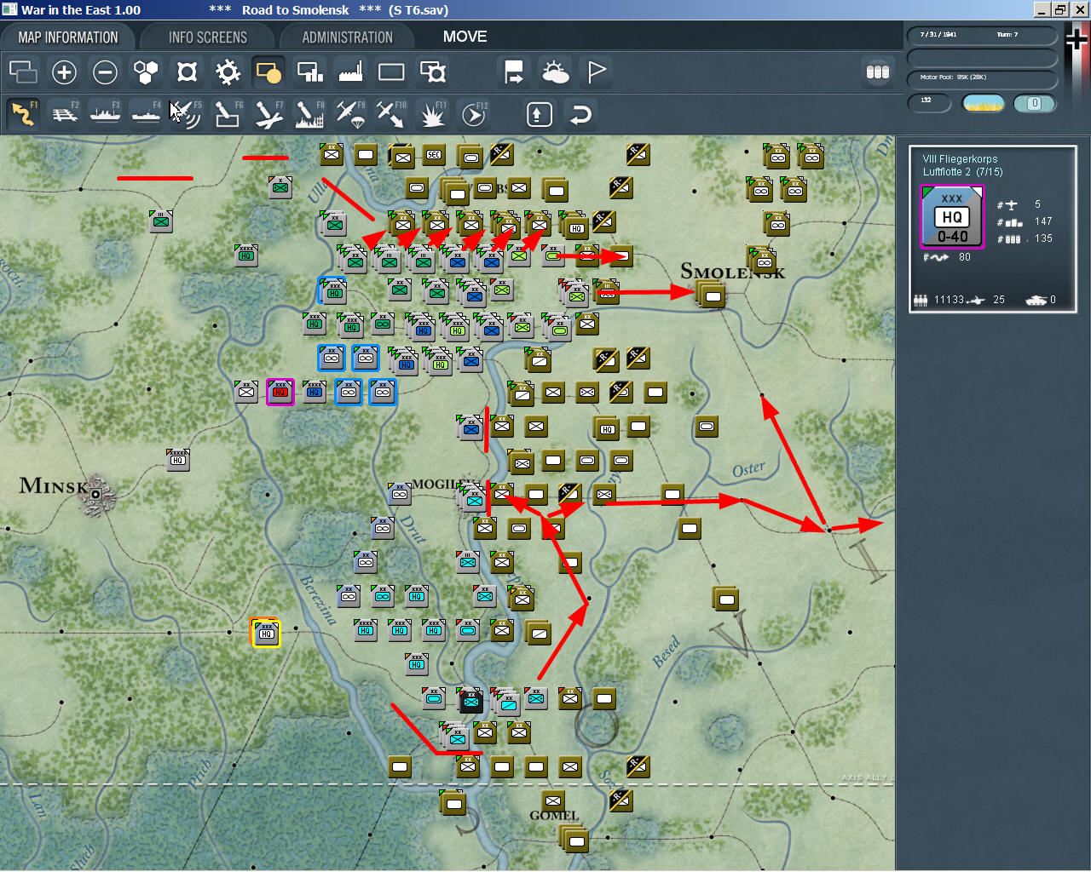1091x872 pixels.
Task: Switch to the Administration tab
Action: [x=347, y=37]
